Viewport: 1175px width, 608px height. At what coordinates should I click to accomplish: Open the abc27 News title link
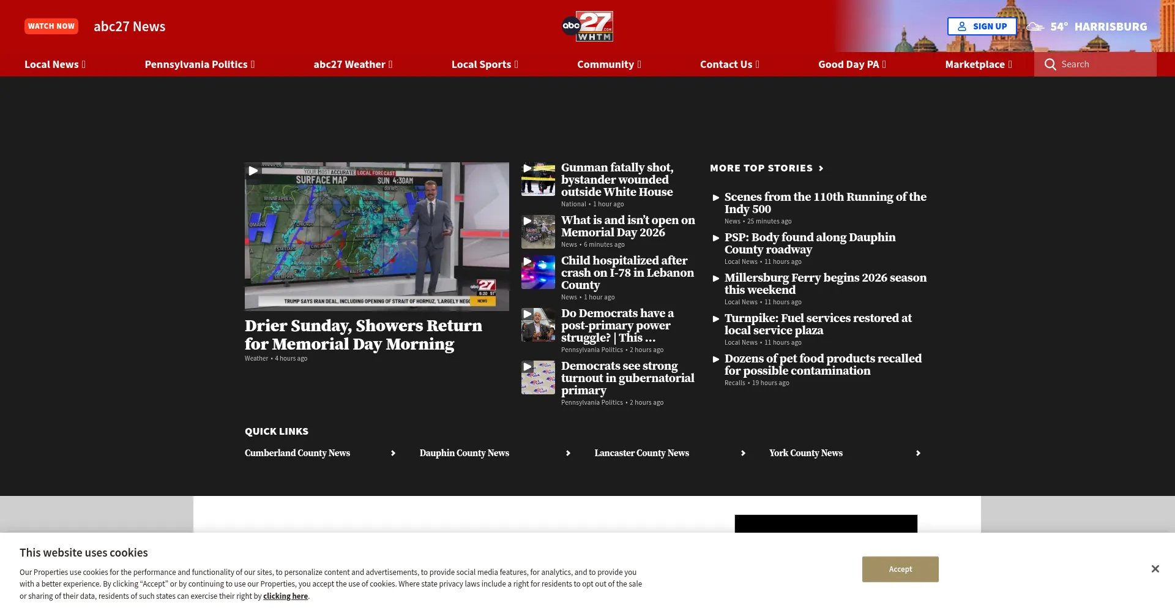(x=129, y=26)
